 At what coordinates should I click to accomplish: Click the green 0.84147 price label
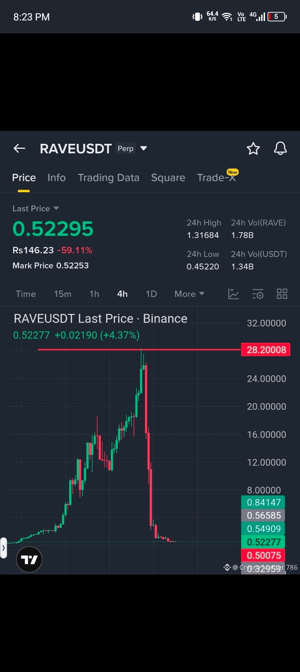(263, 502)
